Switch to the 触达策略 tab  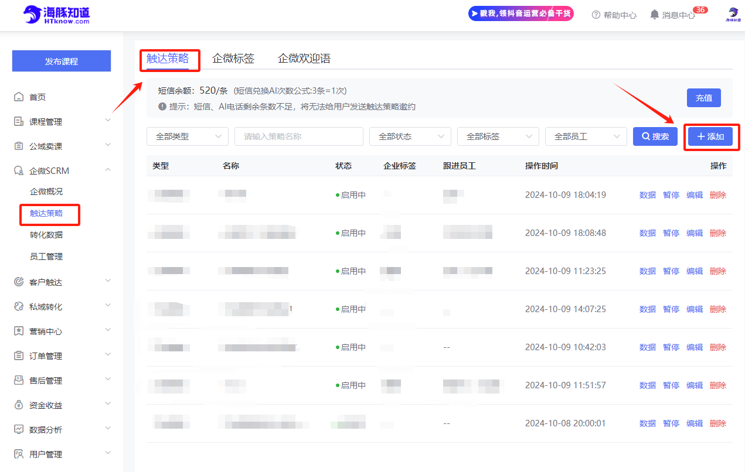coord(168,59)
